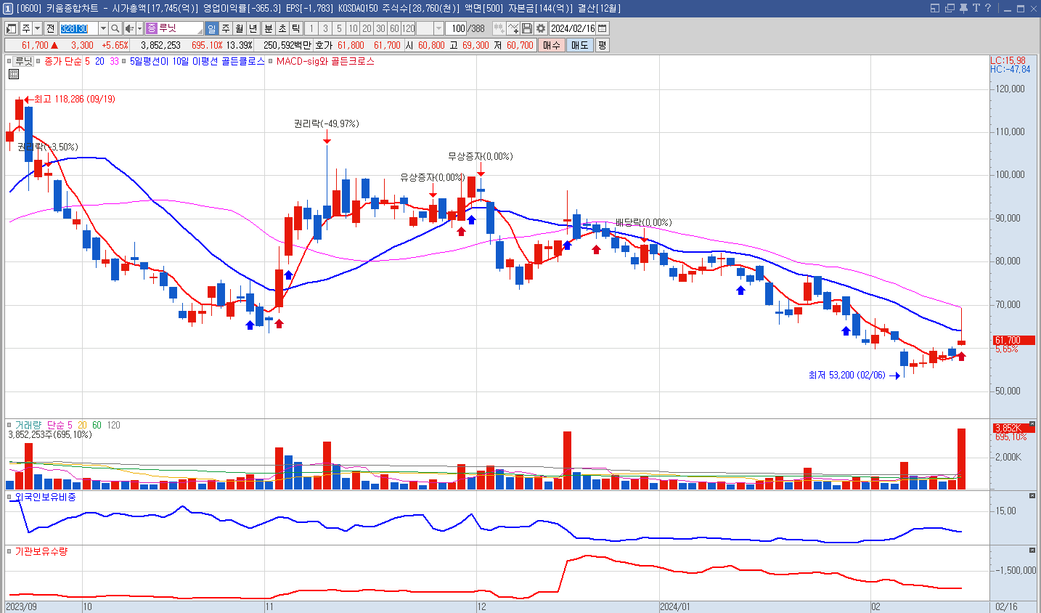The height and width of the screenshot is (613, 1041).
Task: Click the date field 2024/02/16
Action: [573, 28]
